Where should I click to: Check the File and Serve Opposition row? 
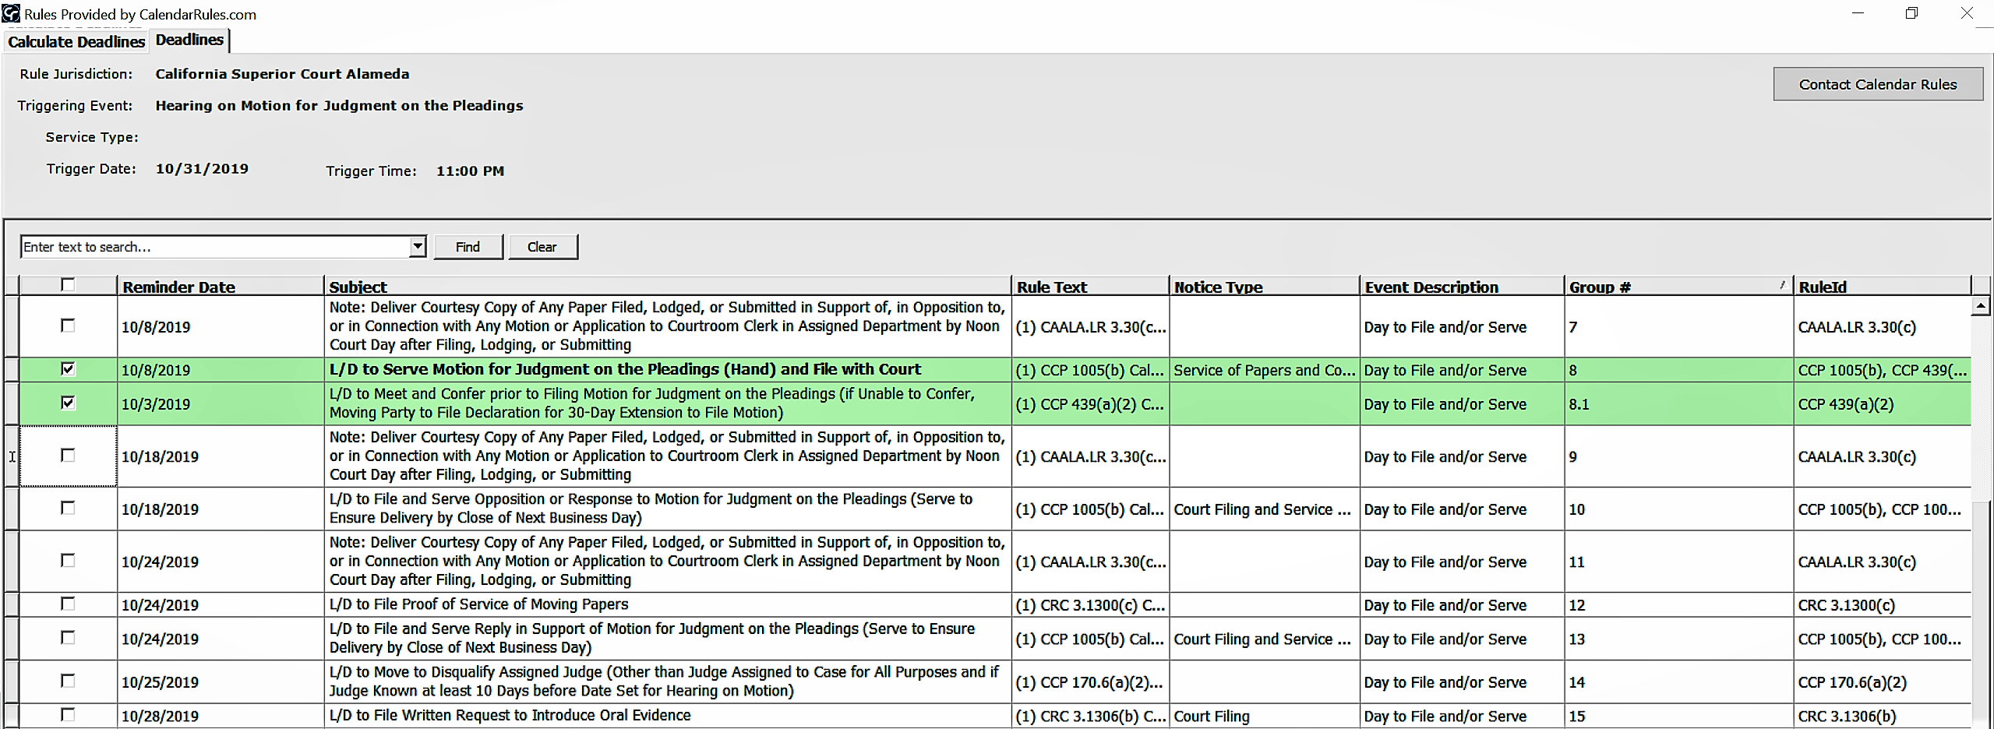click(x=68, y=508)
